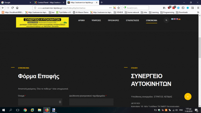Click into the Όνομα name field
The height and width of the screenshot is (113, 201).
click(x=40, y=102)
